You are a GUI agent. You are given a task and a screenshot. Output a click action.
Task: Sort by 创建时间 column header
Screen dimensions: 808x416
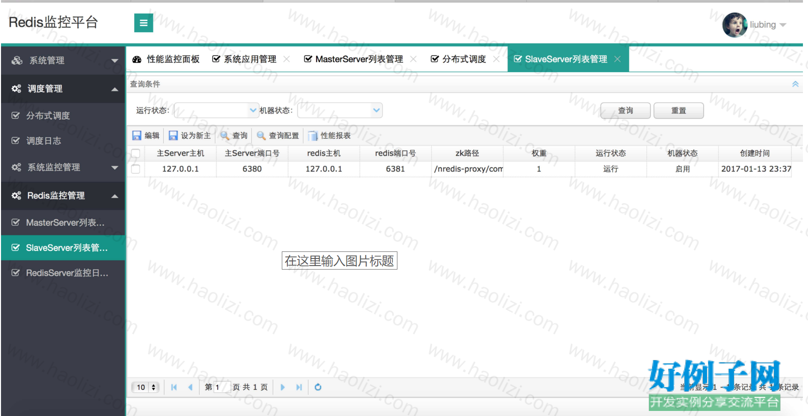pos(754,153)
